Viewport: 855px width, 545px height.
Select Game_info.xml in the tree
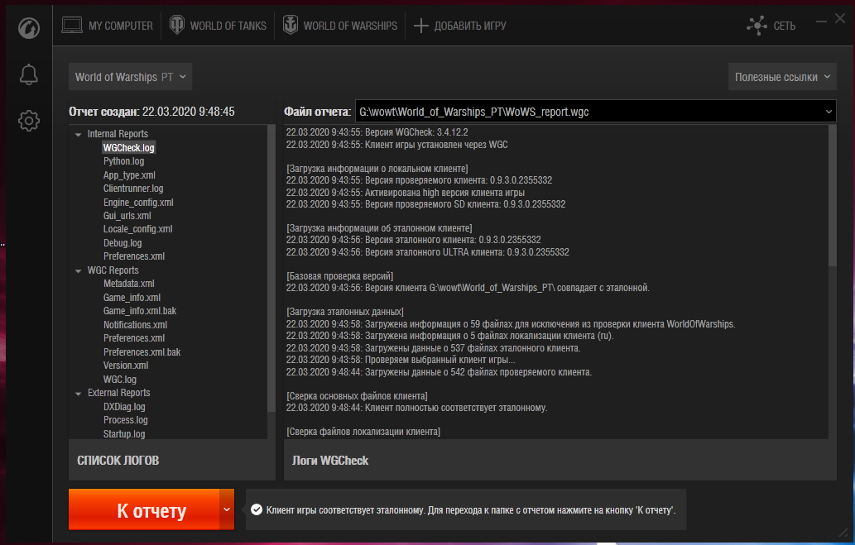click(x=132, y=298)
